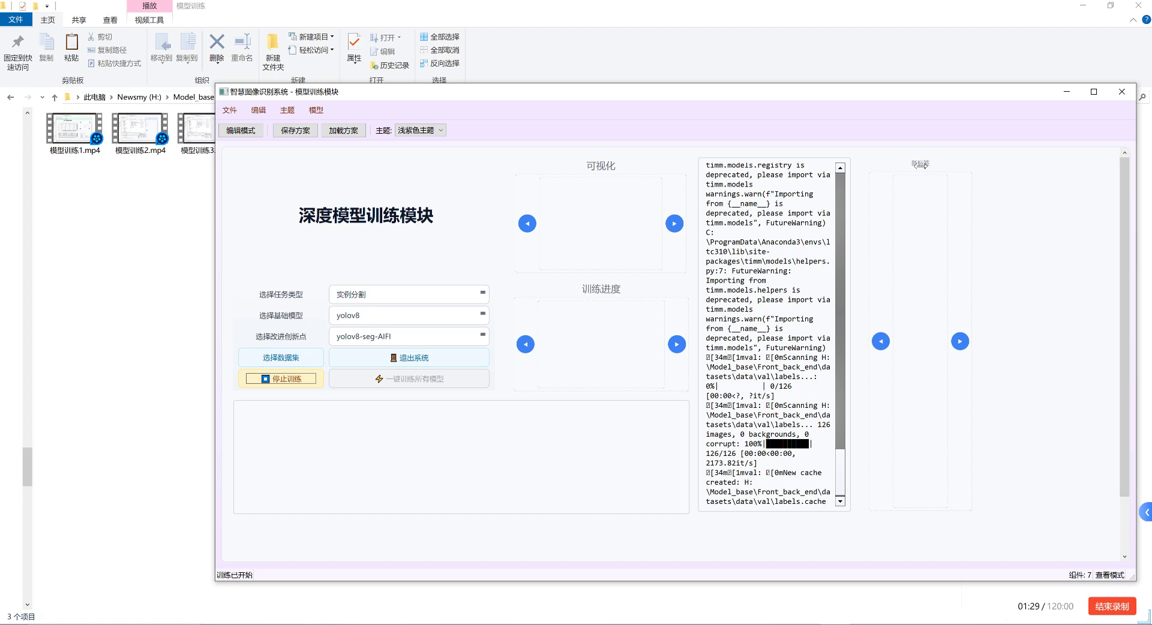Viewport: 1152px width, 625px height.
Task: Open 文件 menu in training module window
Action: coord(230,110)
